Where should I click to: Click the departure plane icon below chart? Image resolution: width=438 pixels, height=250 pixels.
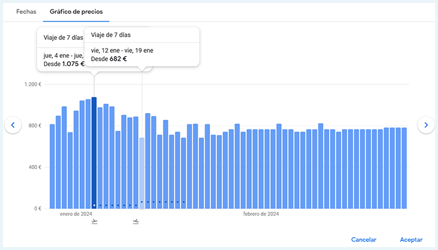click(x=94, y=222)
